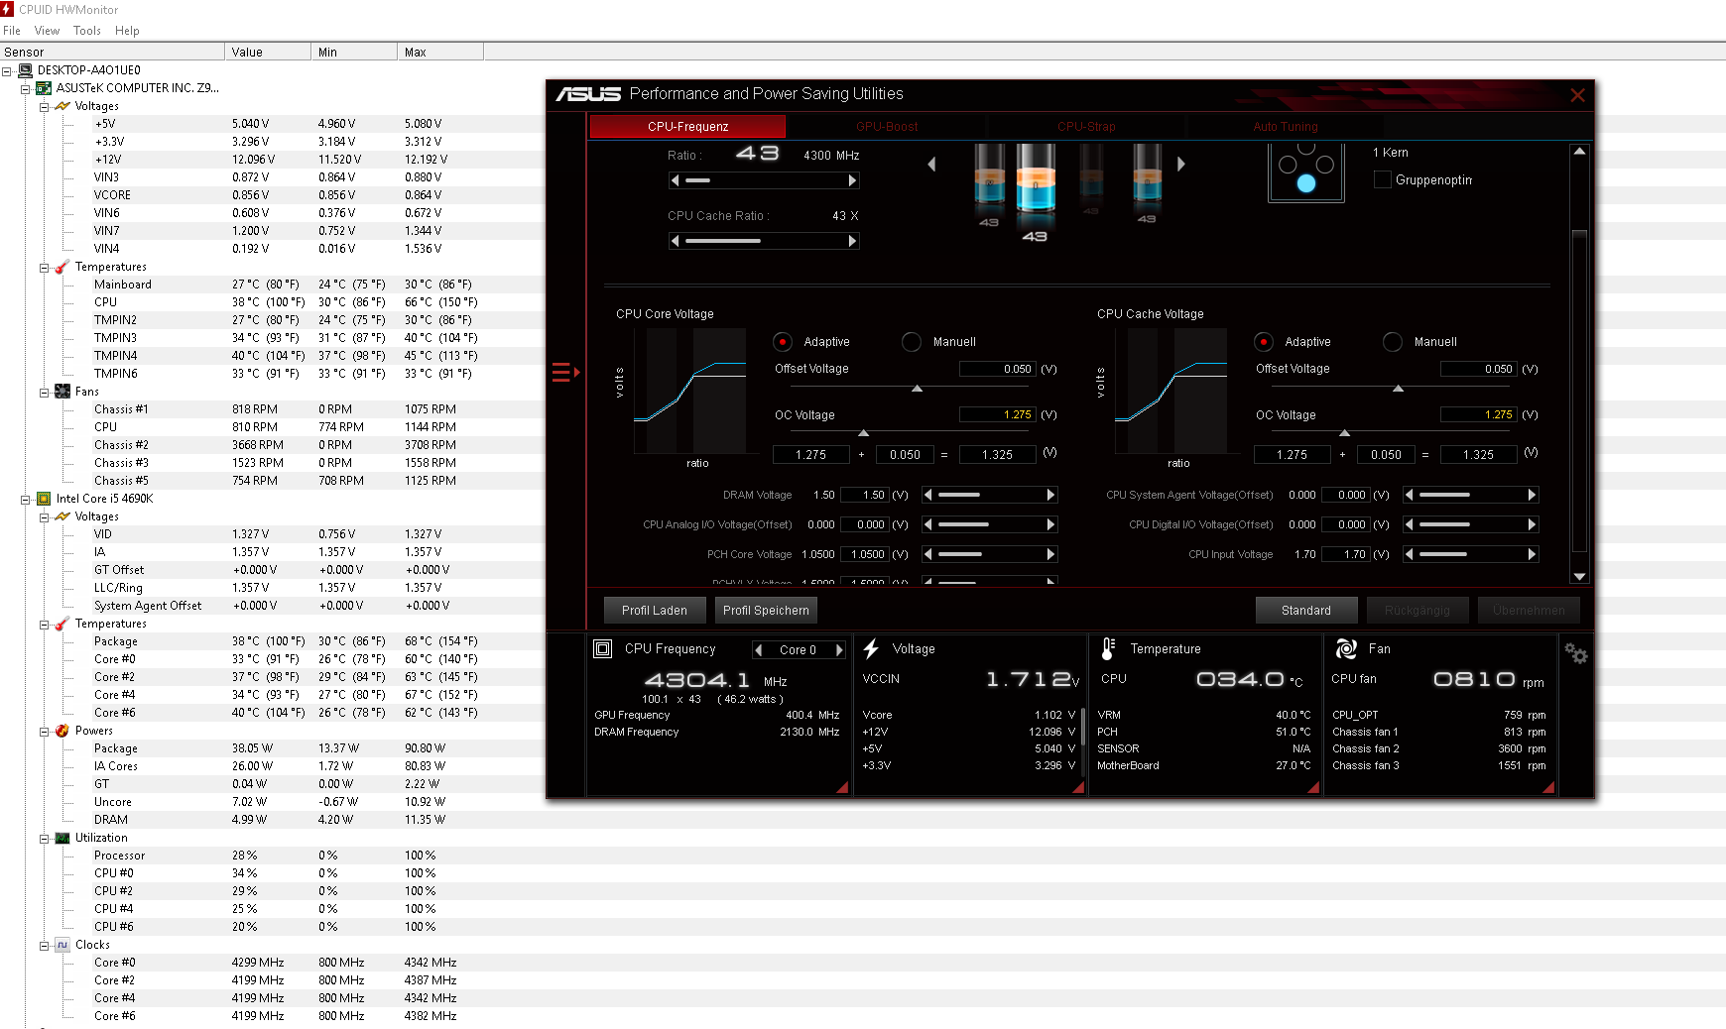
Task: Collapse the Powers tree node
Action: 45,731
